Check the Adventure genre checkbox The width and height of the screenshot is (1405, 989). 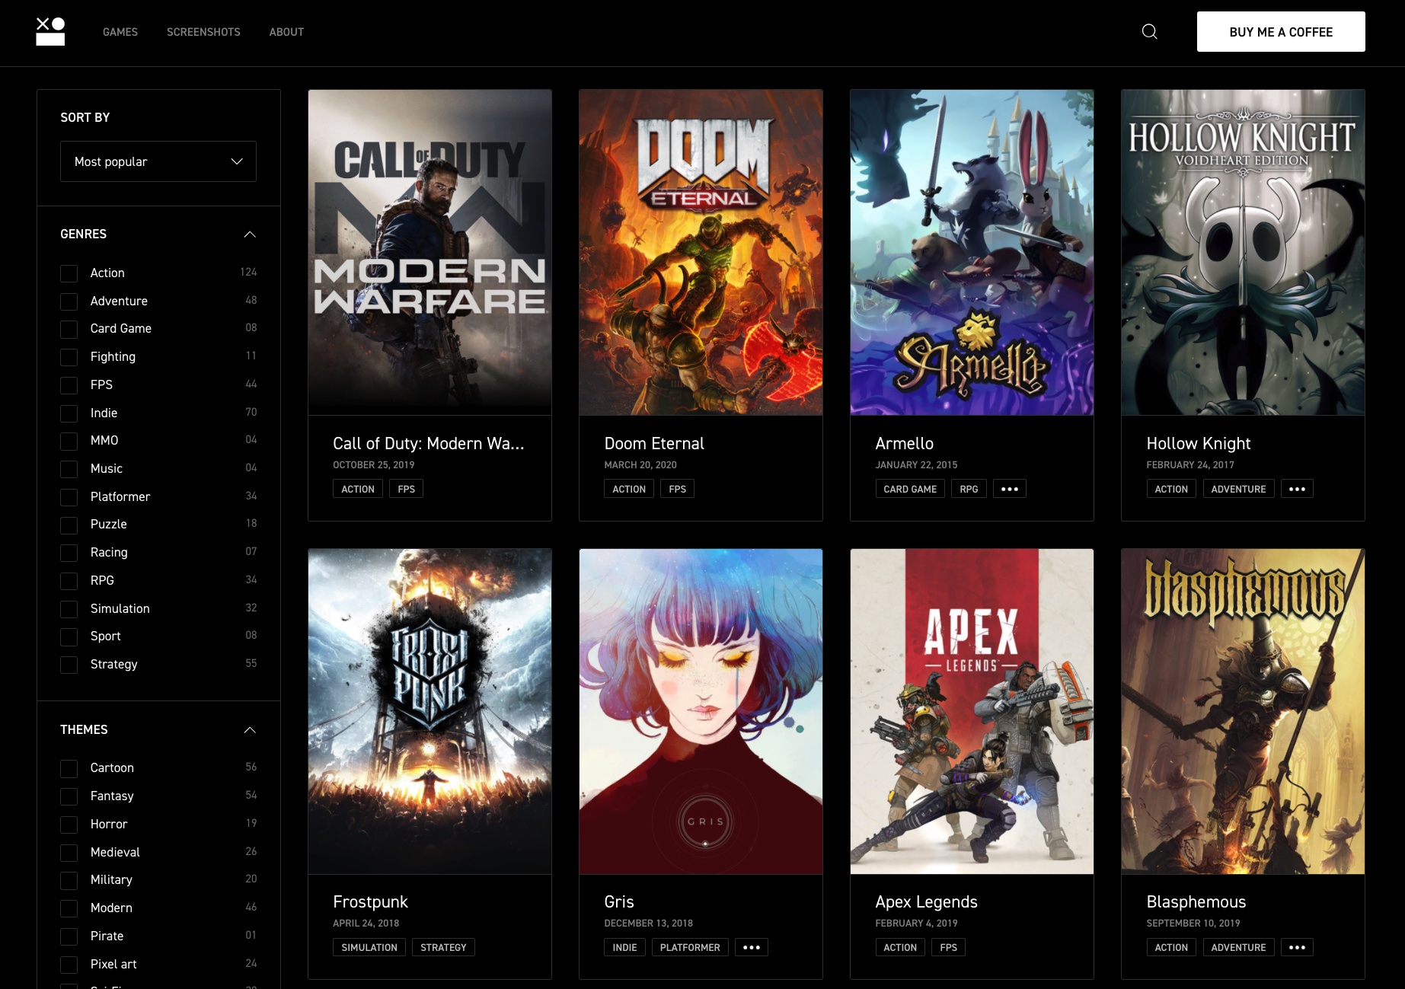click(x=69, y=301)
